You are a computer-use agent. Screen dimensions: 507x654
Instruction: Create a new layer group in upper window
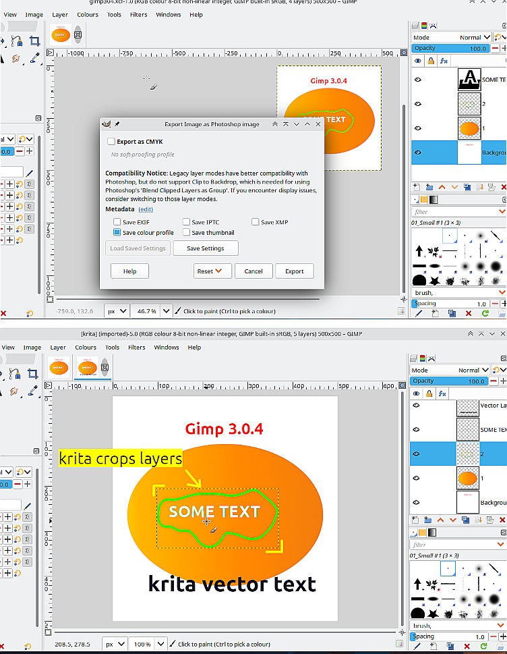[429, 187]
